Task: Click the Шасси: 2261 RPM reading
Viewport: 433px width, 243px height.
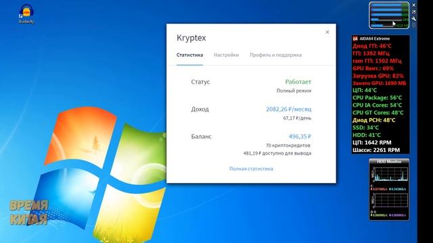Action: tap(376, 150)
